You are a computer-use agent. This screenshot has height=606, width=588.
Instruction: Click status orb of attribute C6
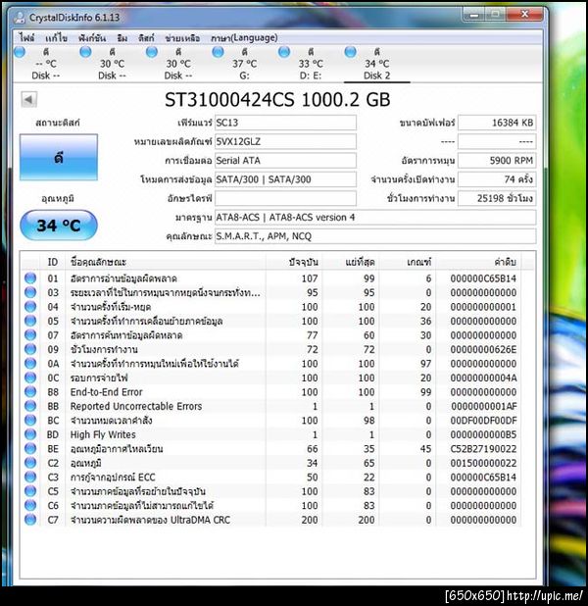pyautogui.click(x=30, y=506)
